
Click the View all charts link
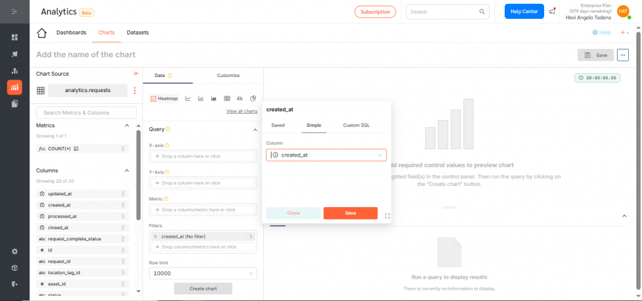click(x=241, y=111)
